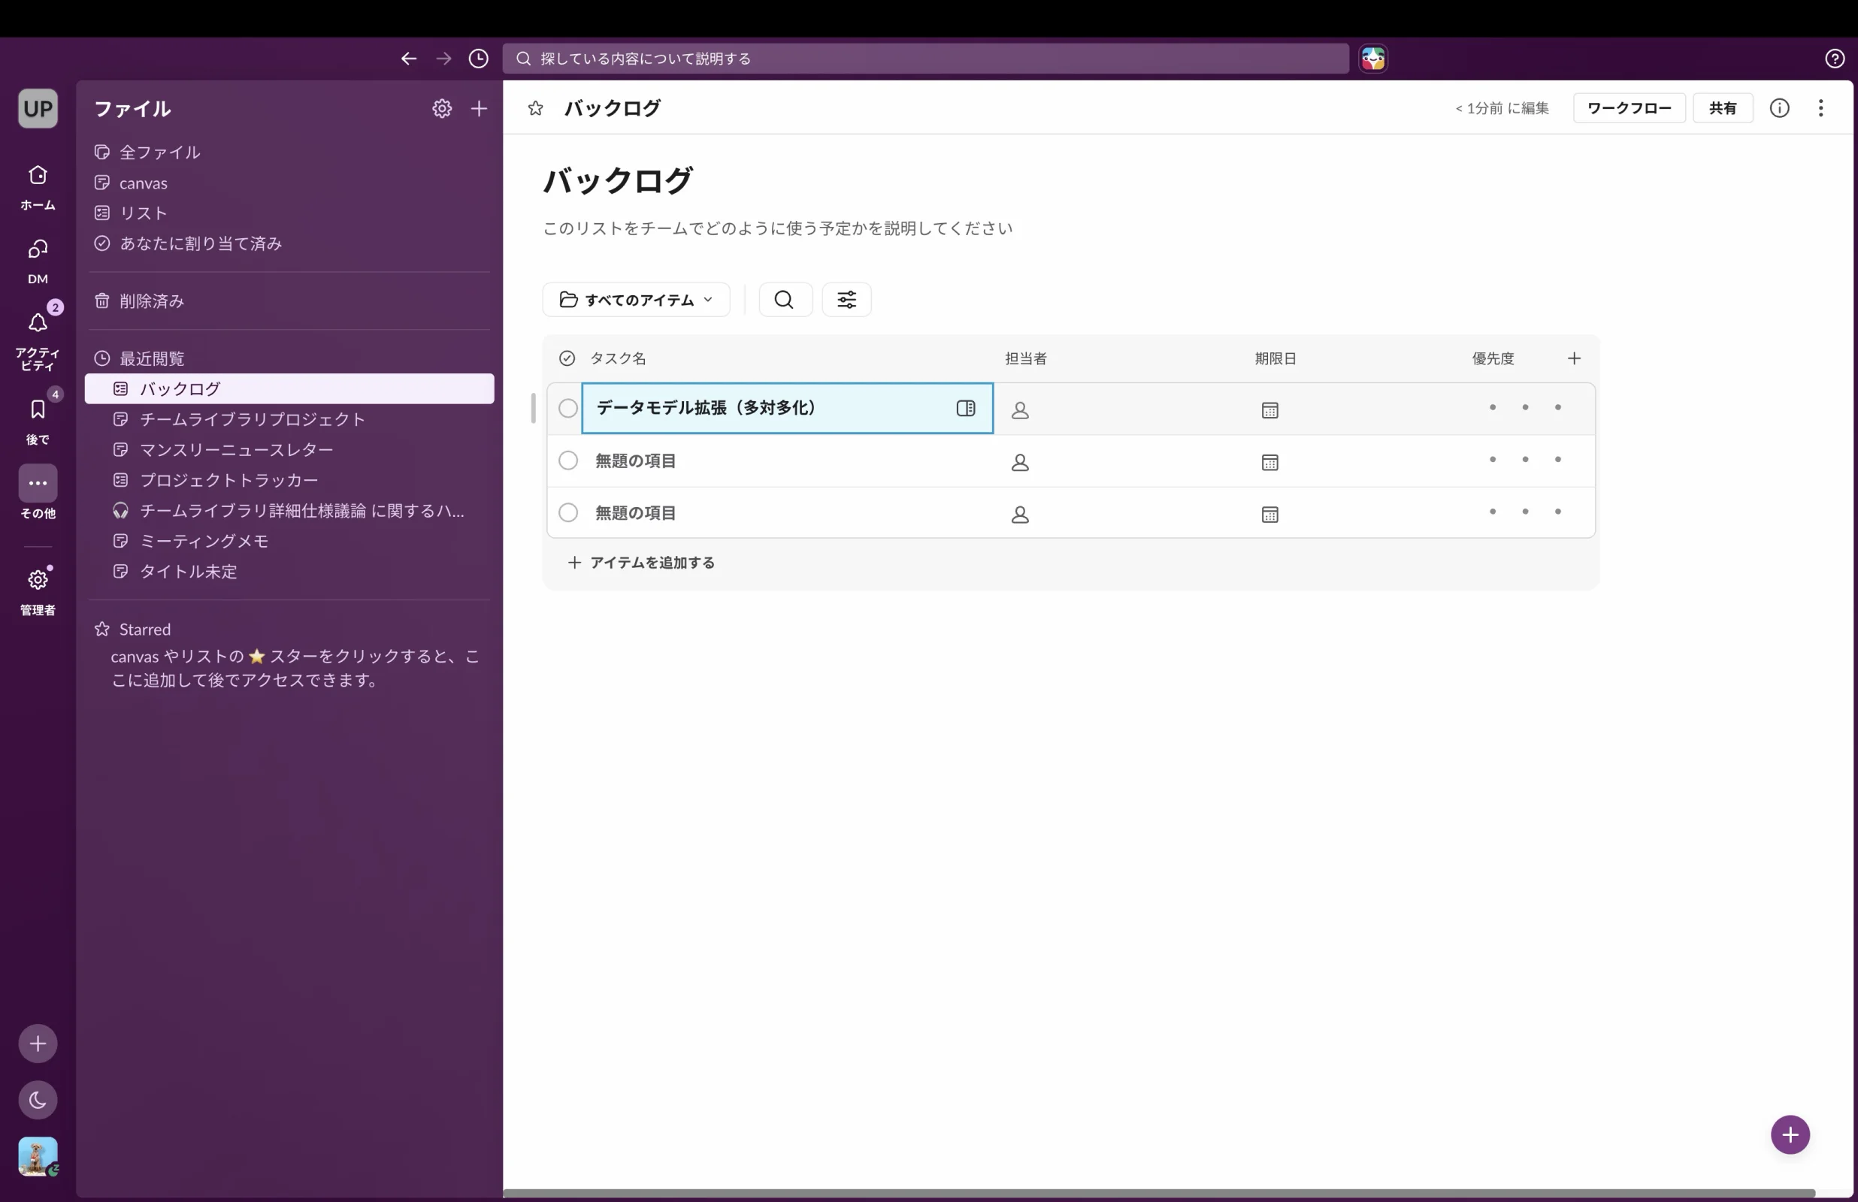Viewport: 1858px width, 1202px height.
Task: Click the 担当者 column header
Action: pos(1025,358)
